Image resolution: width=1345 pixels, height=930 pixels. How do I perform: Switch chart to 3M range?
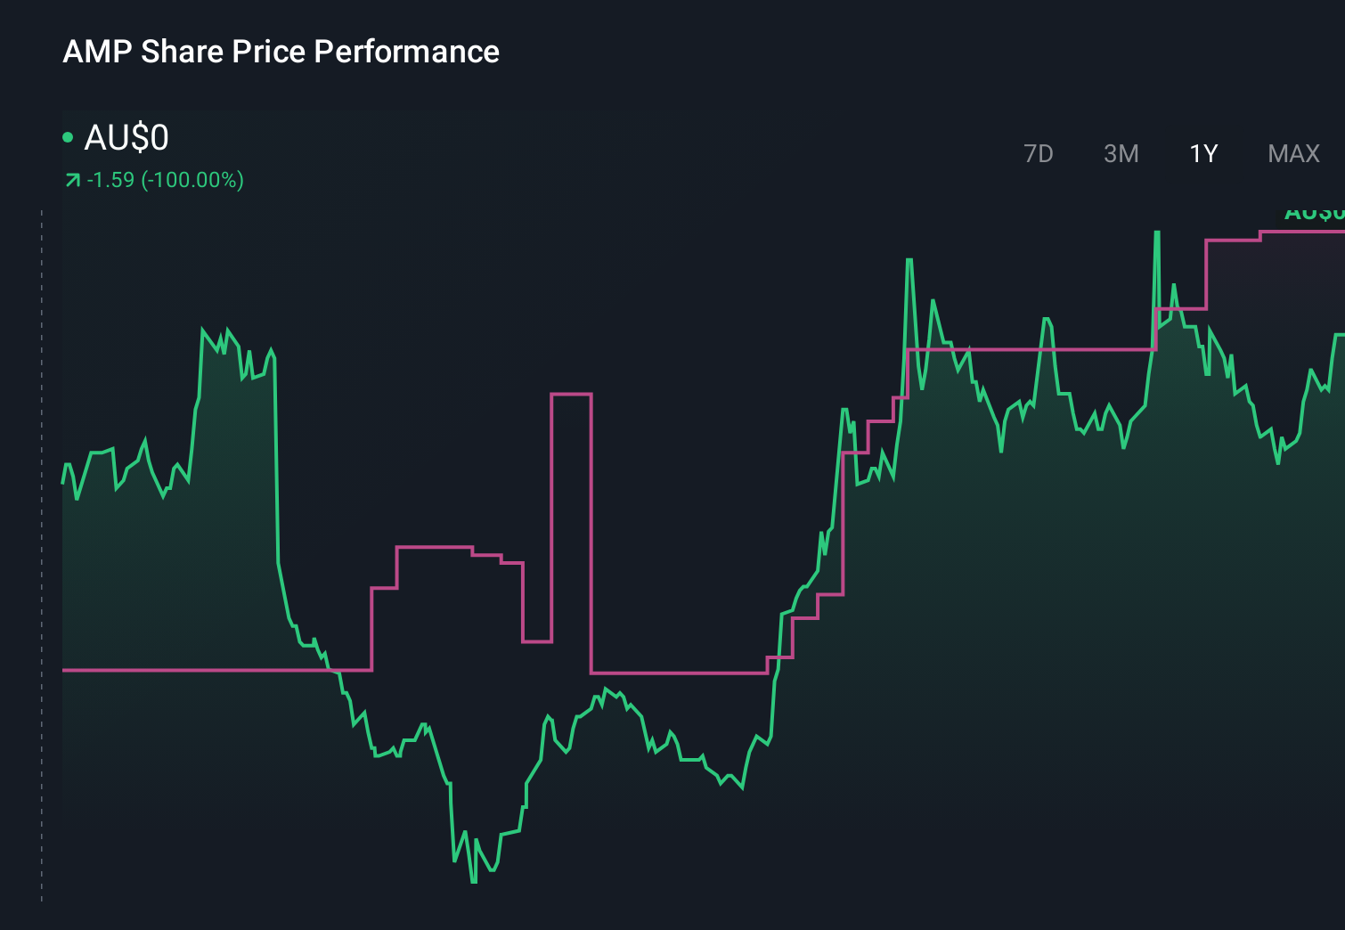1121,153
